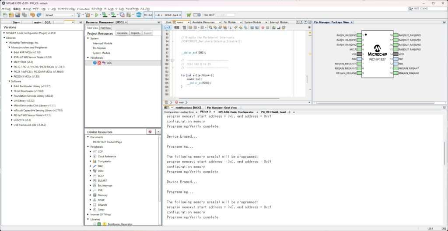
Task: Click the Undo arrow icon
Action: pyautogui.click(x=32, y=15)
